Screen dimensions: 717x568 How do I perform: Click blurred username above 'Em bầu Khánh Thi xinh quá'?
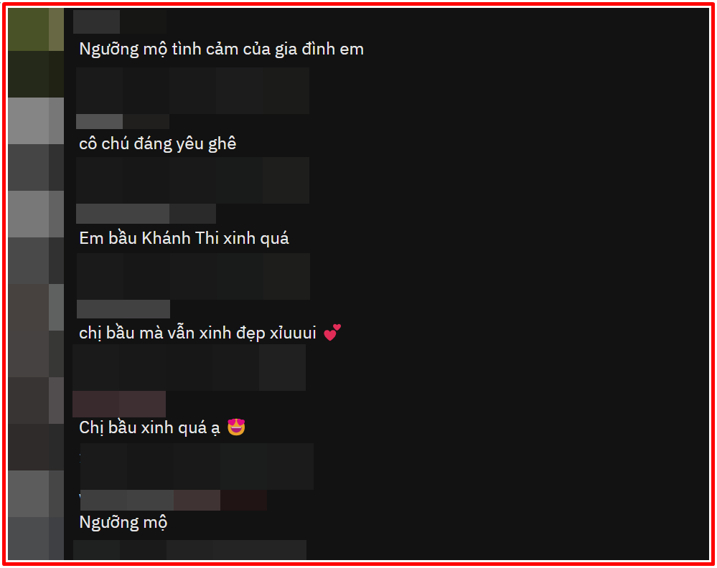click(x=146, y=214)
